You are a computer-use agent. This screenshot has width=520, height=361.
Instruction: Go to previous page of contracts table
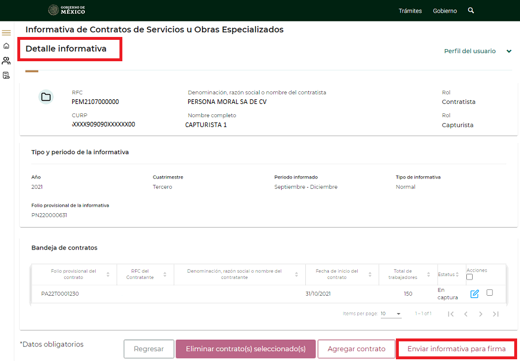coord(466,314)
